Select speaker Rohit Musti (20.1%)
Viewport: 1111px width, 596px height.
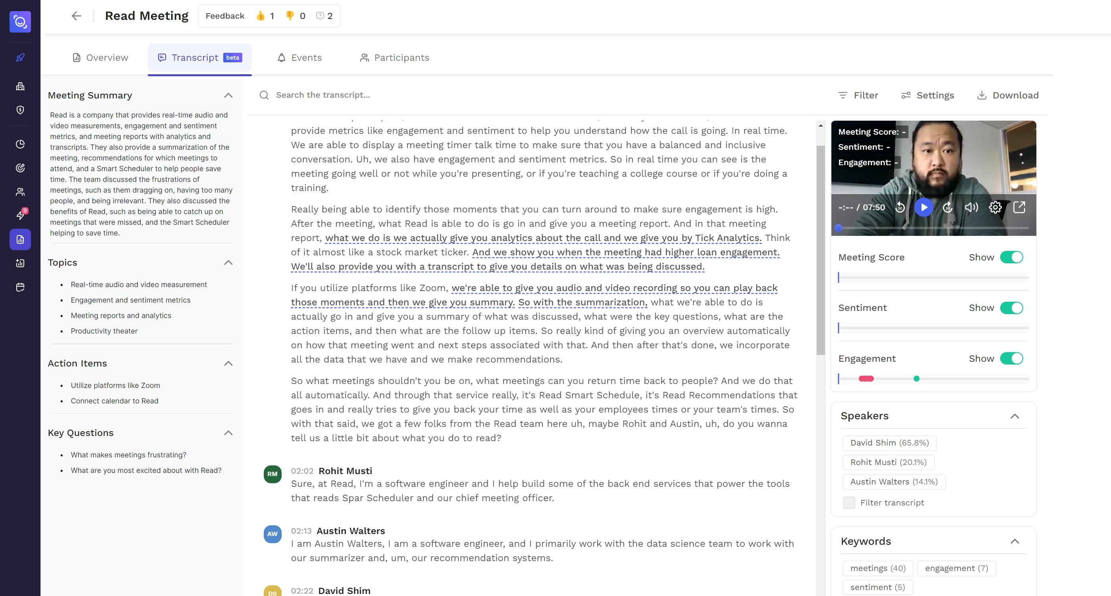888,462
